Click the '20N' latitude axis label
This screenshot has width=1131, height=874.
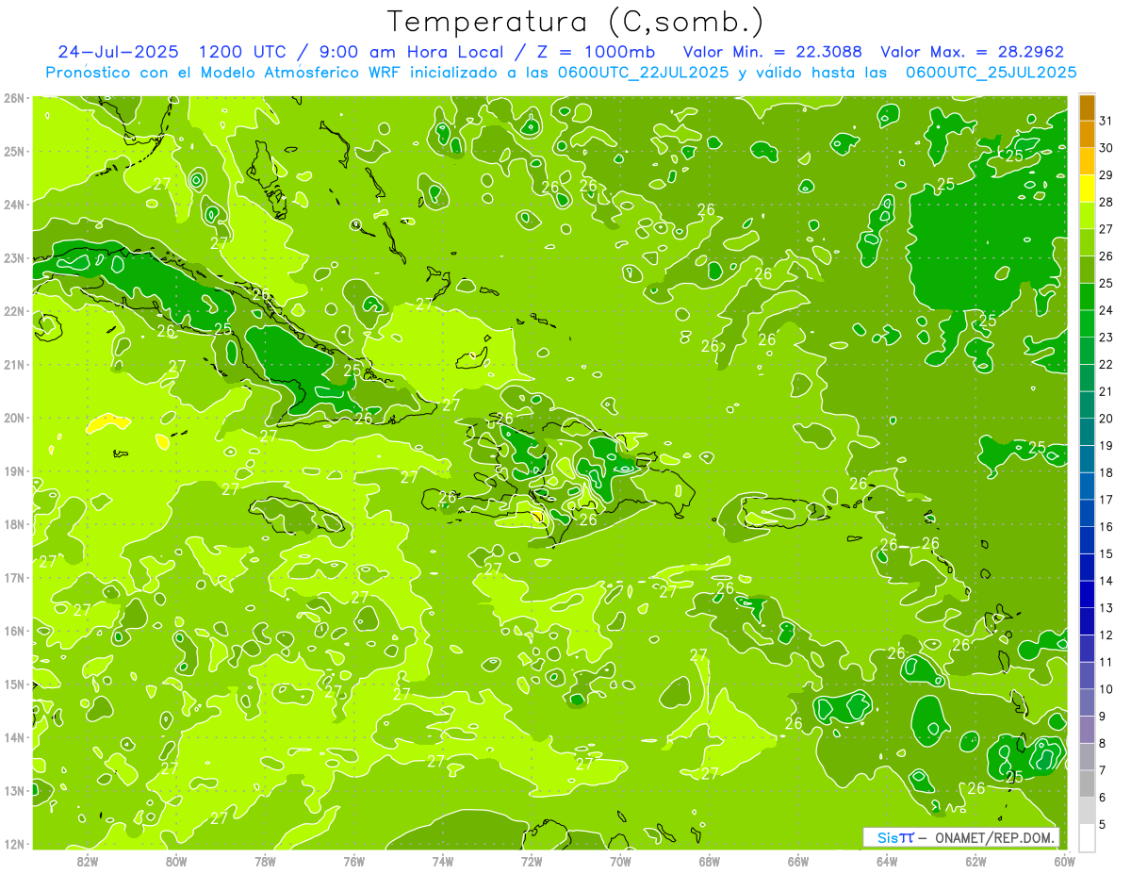click(13, 418)
